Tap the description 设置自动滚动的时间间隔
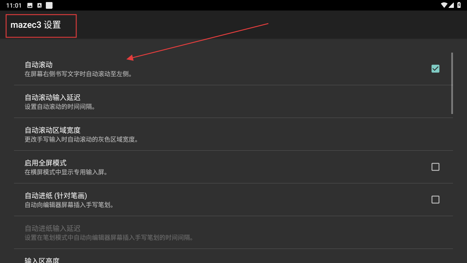This screenshot has width=467, height=263. 60,107
